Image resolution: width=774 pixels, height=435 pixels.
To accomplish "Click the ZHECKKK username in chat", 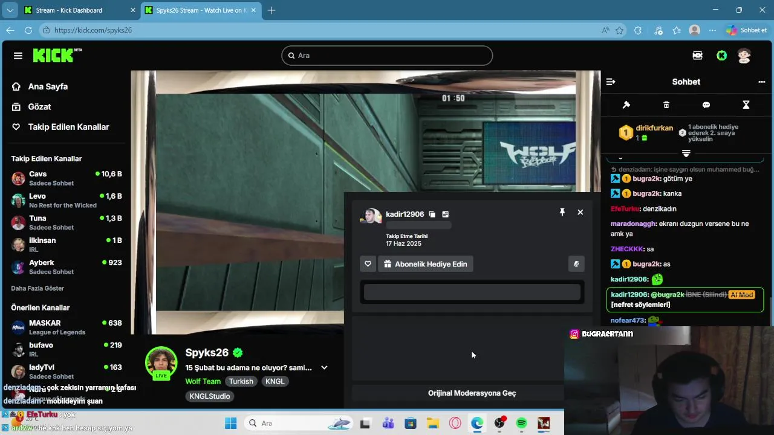I will pyautogui.click(x=627, y=249).
